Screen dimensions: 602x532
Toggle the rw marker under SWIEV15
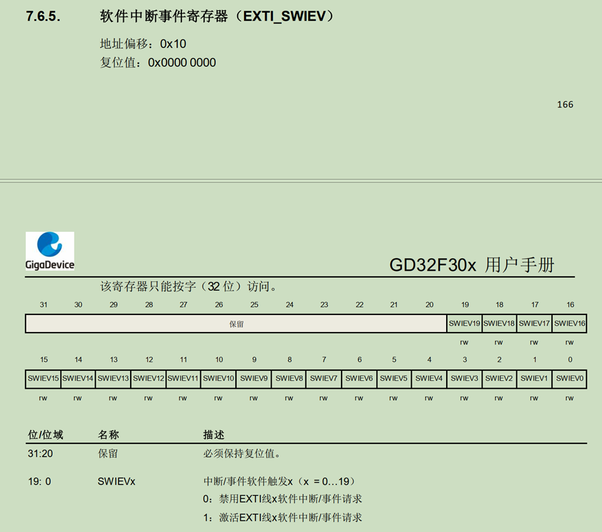pos(43,396)
